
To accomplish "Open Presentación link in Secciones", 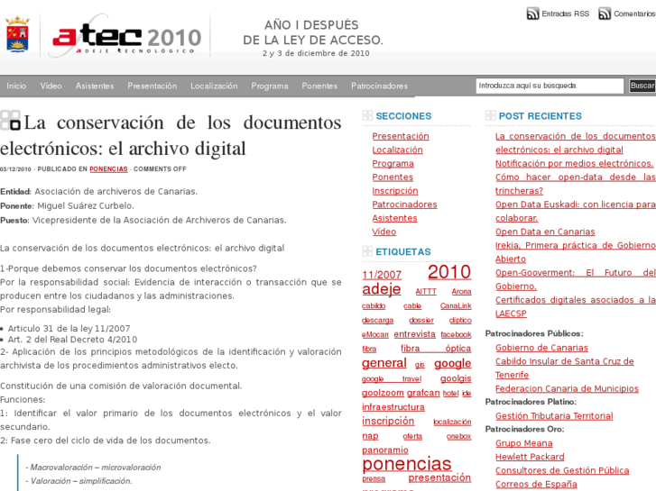I will (x=401, y=136).
